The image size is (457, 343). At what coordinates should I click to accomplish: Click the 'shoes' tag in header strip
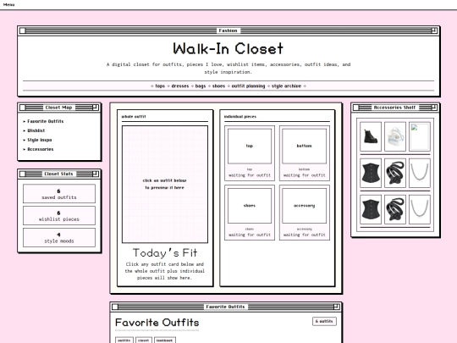click(x=218, y=86)
